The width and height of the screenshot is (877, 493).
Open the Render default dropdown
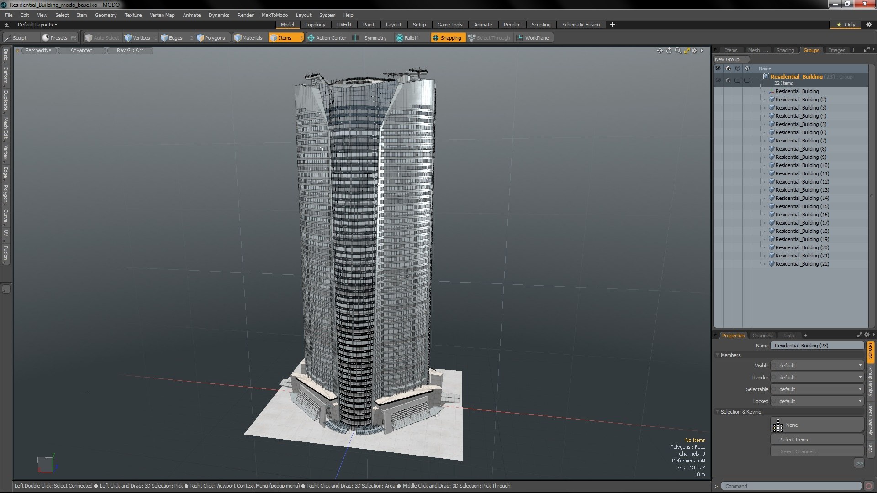(x=817, y=378)
